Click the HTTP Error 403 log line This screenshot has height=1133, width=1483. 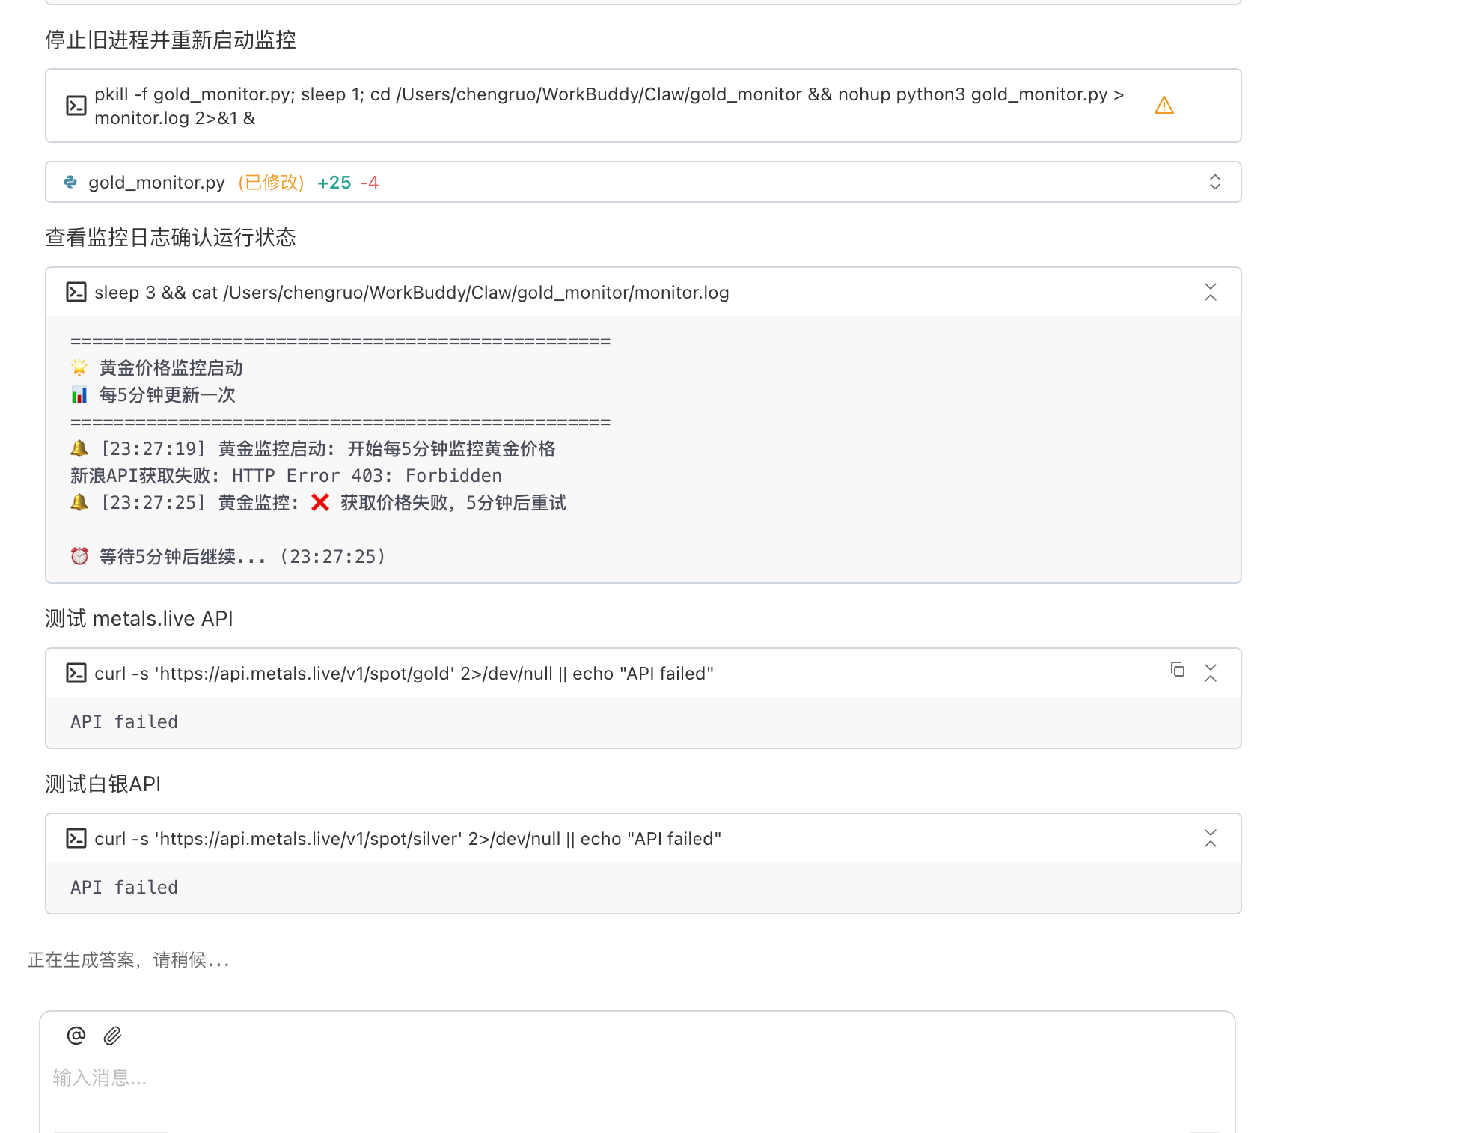click(286, 476)
